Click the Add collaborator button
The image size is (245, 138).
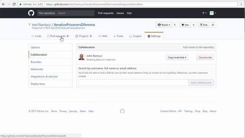point(201,83)
